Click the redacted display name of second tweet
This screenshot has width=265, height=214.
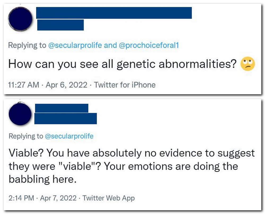61,108
